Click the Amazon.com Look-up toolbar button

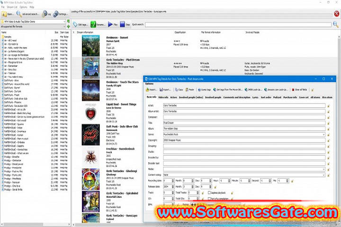click(x=276, y=89)
